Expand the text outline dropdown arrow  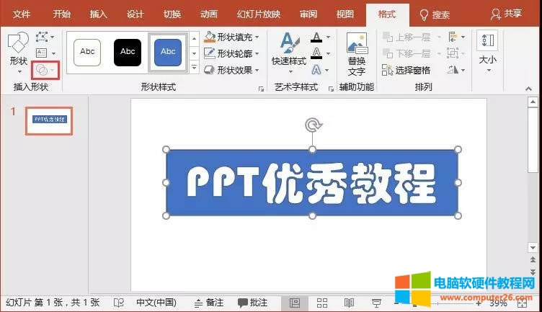[328, 53]
